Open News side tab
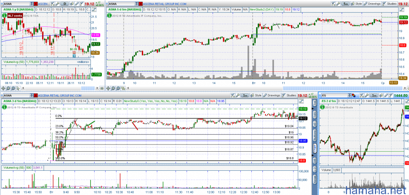Screen dimensions: 409x195 coord(315,180)
